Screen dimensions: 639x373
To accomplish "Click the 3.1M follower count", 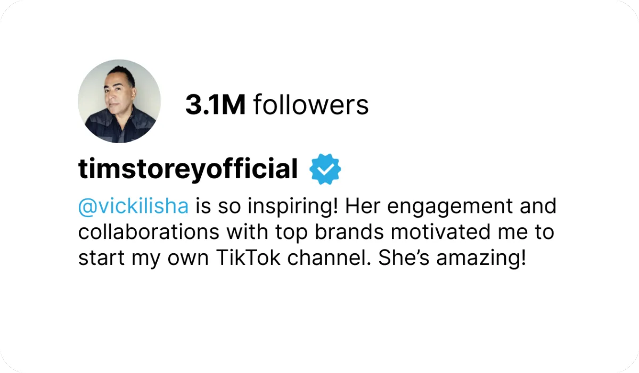I will 215,104.
